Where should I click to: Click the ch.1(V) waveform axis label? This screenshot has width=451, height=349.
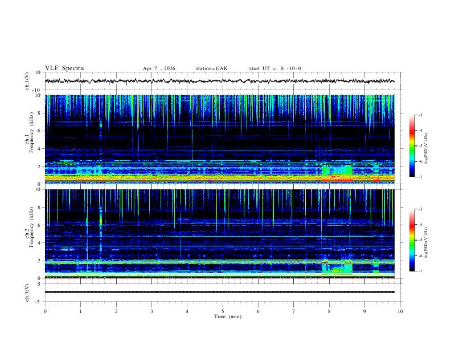pos(27,81)
